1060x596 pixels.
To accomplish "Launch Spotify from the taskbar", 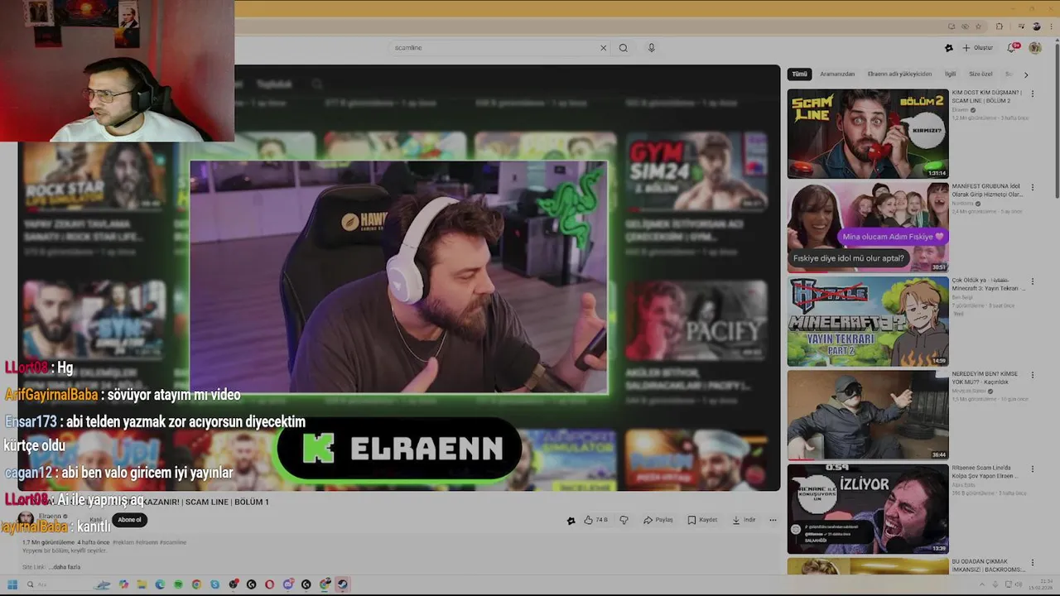I will pyautogui.click(x=178, y=584).
